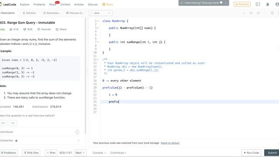Open the Contest nav item

click(65, 4)
